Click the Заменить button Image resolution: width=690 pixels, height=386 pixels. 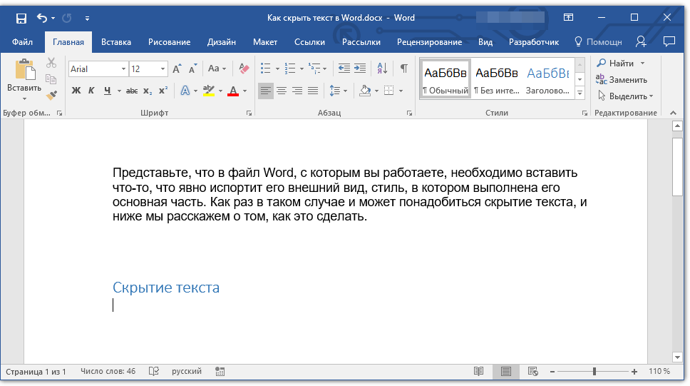tap(627, 80)
